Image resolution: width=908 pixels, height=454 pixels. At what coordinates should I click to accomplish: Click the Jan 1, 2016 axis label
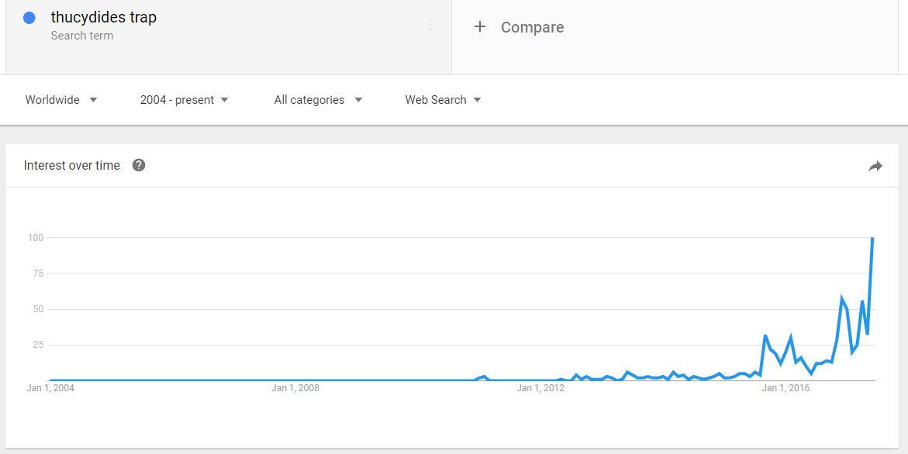(x=785, y=388)
